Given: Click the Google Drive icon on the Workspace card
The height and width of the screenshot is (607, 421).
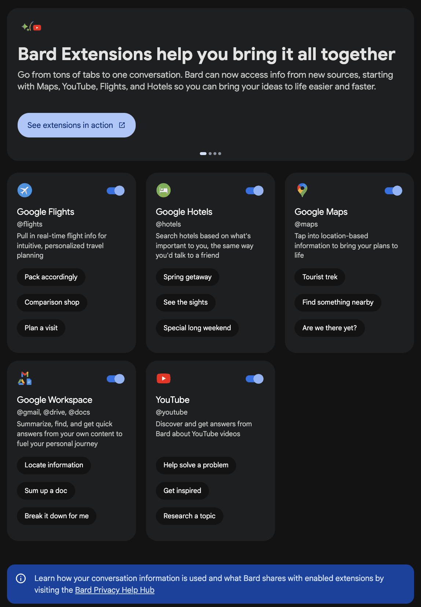Looking at the screenshot, I should [x=21, y=382].
